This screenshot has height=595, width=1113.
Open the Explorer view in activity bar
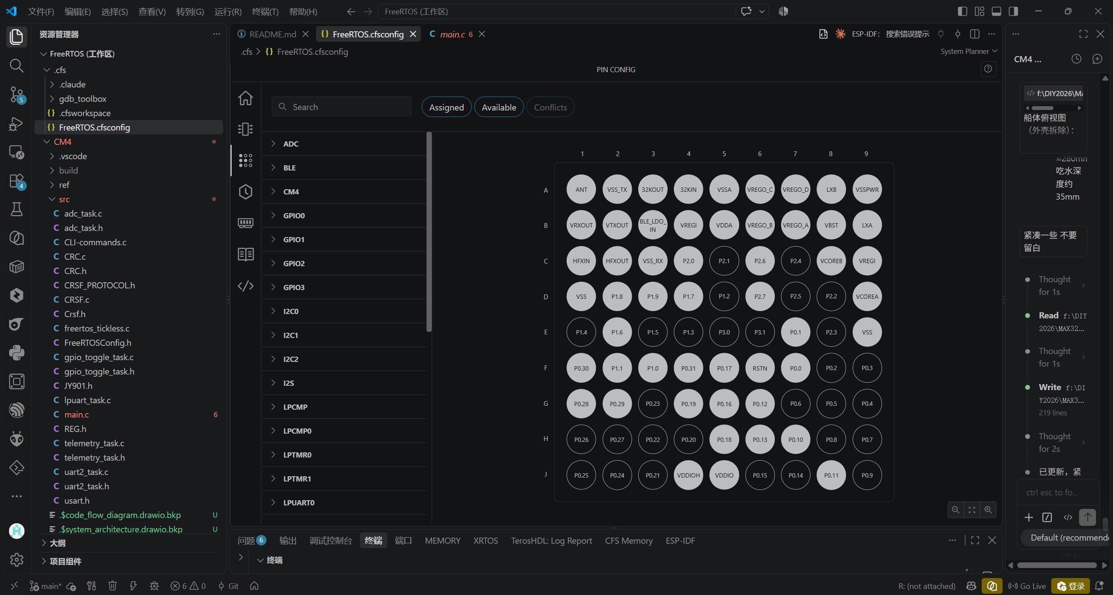point(17,37)
